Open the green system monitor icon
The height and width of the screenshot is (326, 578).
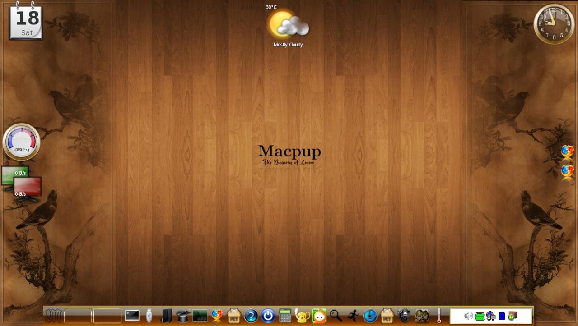click(200, 315)
